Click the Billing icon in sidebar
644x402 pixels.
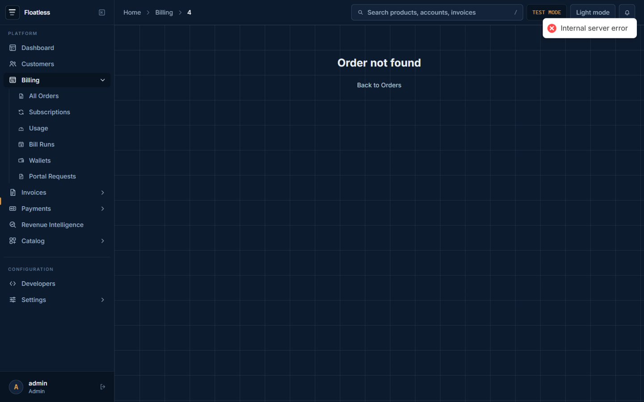13,80
